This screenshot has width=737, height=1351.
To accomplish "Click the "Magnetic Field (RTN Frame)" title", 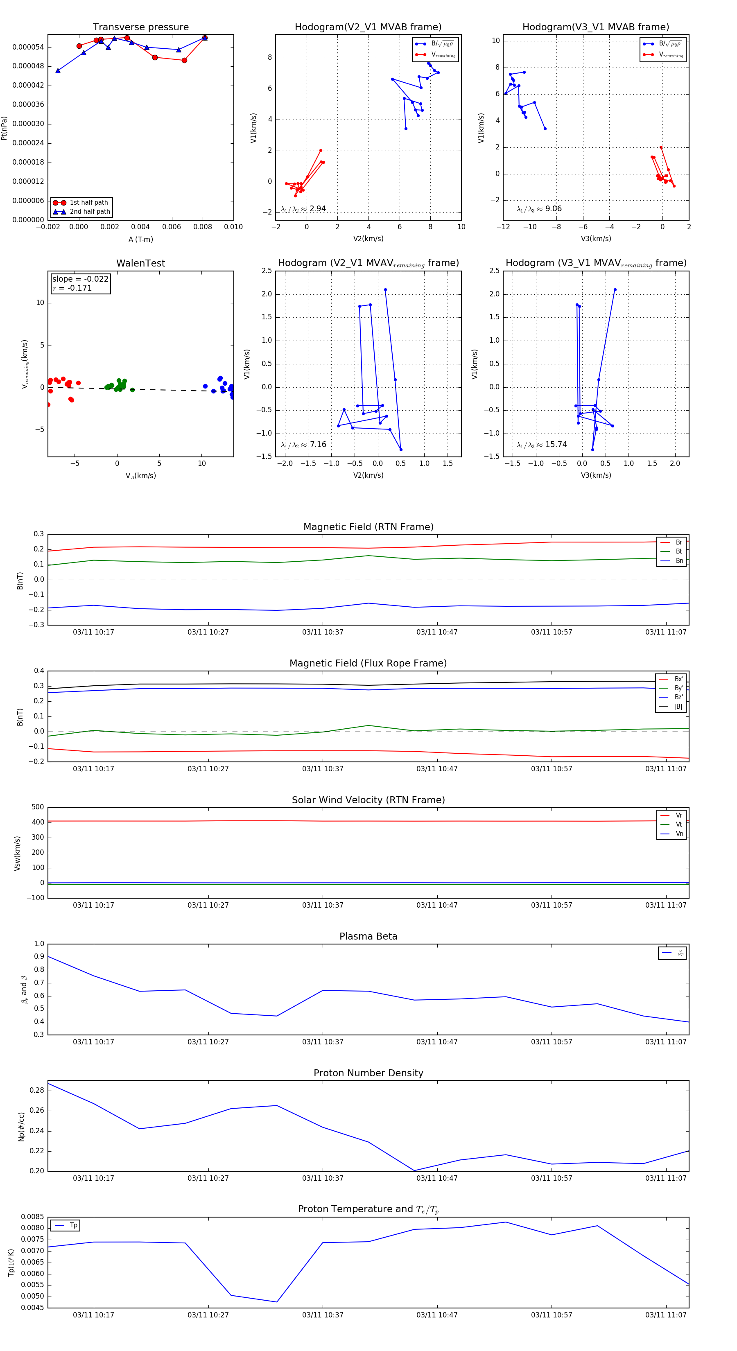I will (368, 527).
